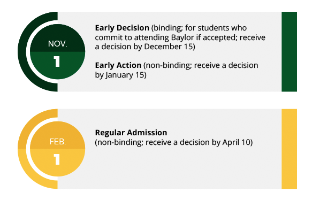Viewport: 320px width, 200px height.
Task: Click '(non-binding; receive a decision' Early Action text
Action: click(201, 65)
